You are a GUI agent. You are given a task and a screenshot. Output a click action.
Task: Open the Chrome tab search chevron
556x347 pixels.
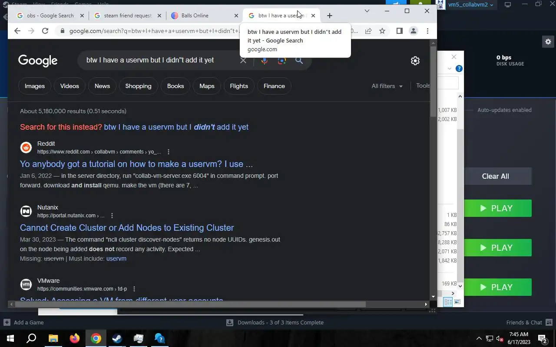(367, 11)
